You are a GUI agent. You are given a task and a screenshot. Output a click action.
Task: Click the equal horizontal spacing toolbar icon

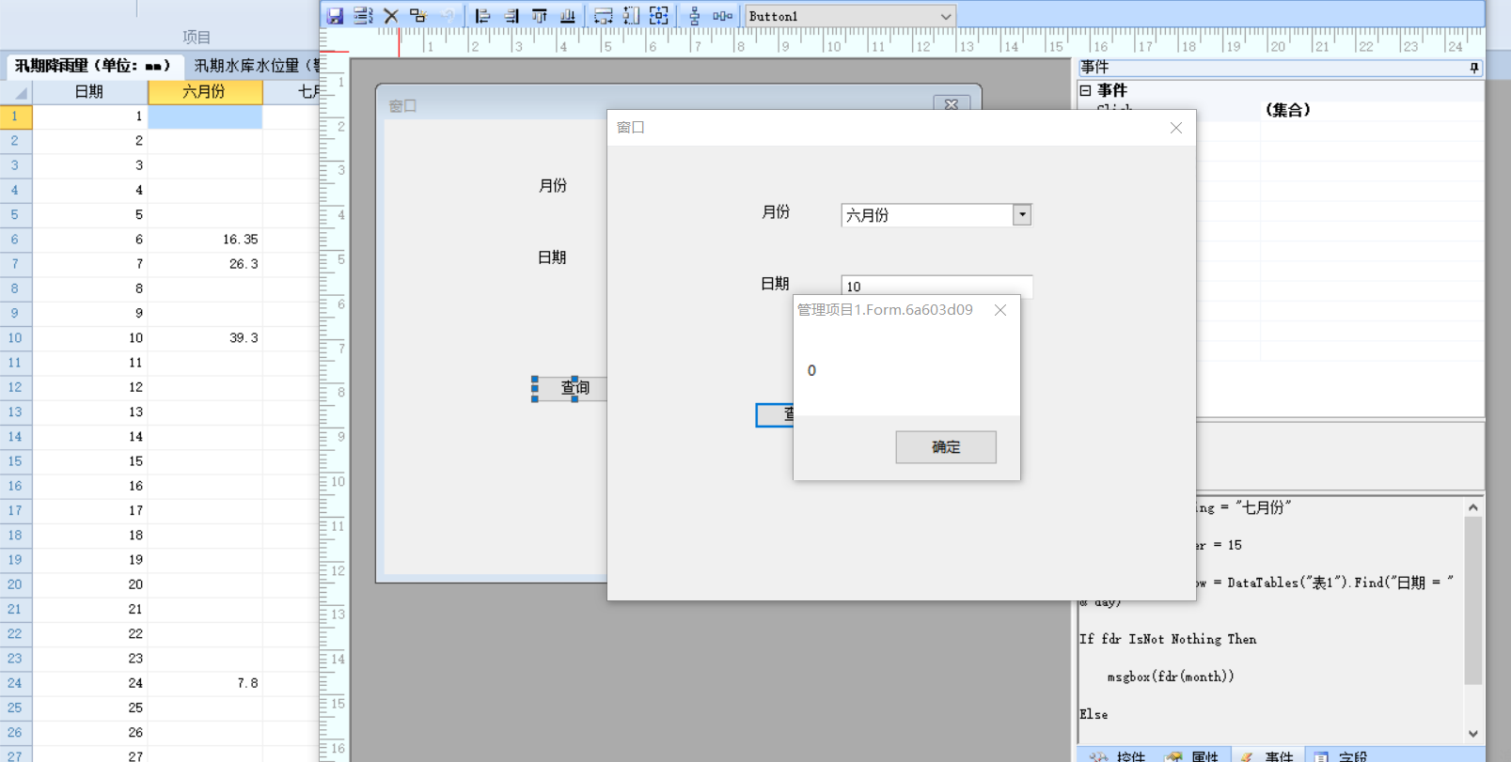coord(722,16)
